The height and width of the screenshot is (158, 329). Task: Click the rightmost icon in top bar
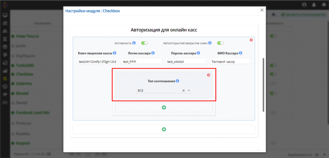(x=324, y=4)
